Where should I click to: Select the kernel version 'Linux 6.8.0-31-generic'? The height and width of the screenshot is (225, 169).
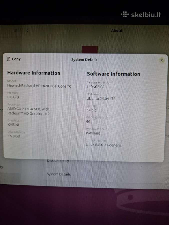coord(104,145)
